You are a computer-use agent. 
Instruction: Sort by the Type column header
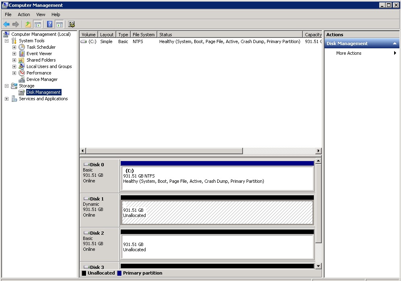tap(123, 35)
